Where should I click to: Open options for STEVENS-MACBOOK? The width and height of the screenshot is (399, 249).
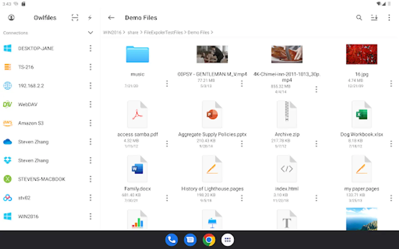pyautogui.click(x=90, y=179)
